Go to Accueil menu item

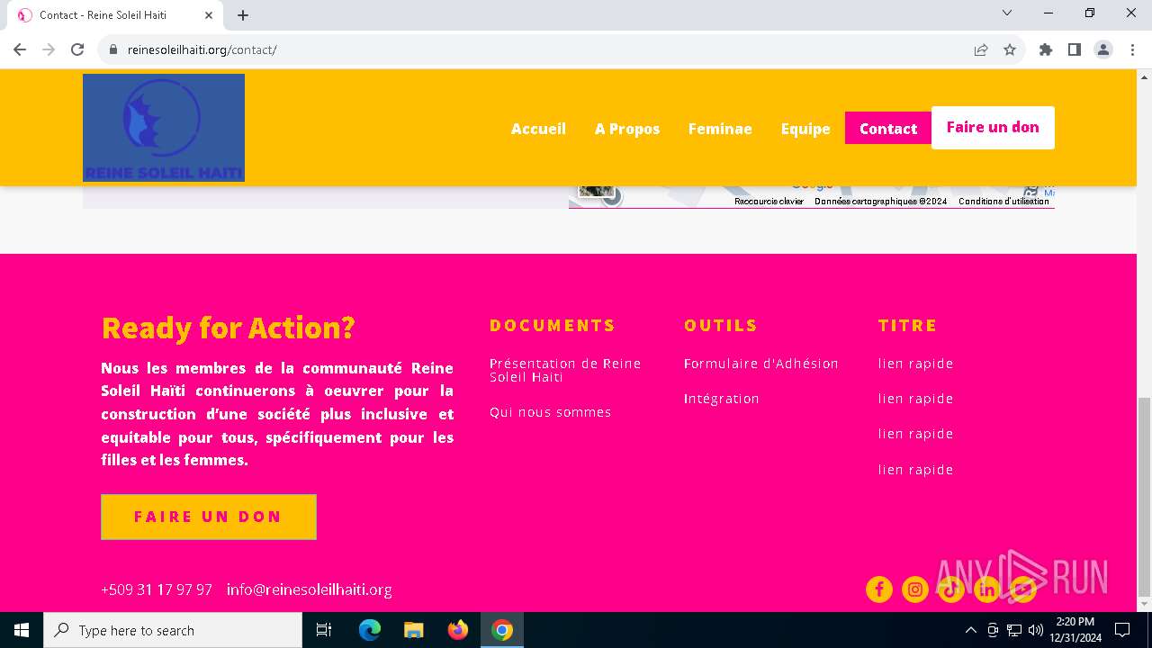tap(538, 129)
